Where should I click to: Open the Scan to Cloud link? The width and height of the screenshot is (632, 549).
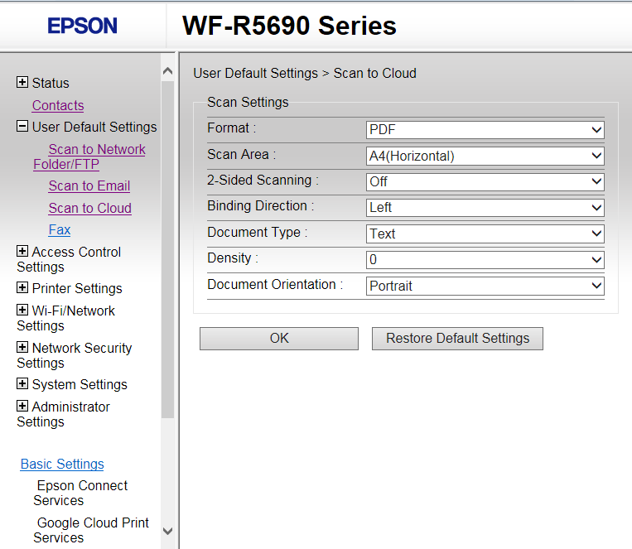coord(90,208)
